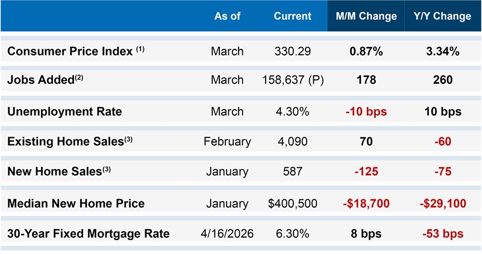Select the Current column header
Viewport: 482px width, 254px height.
pos(292,16)
